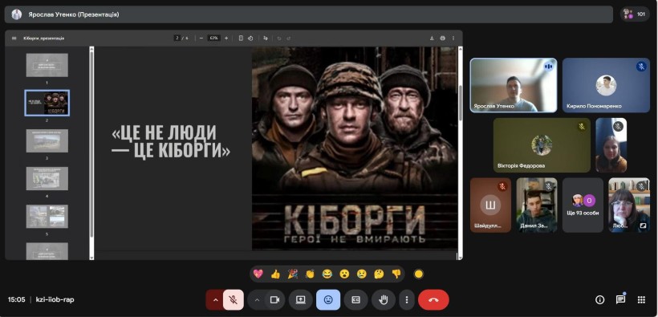The height and width of the screenshot is (317, 658).
Task: Select Данил's video tile
Action: coord(537,205)
